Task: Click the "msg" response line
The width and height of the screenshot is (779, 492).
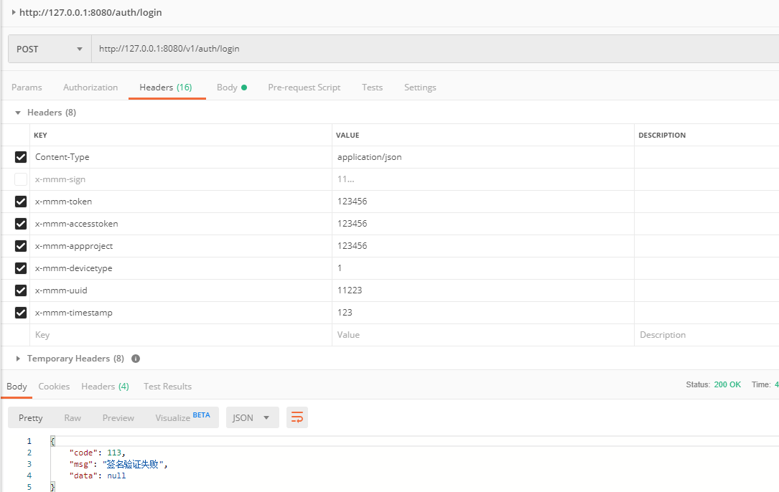Action: (118, 464)
